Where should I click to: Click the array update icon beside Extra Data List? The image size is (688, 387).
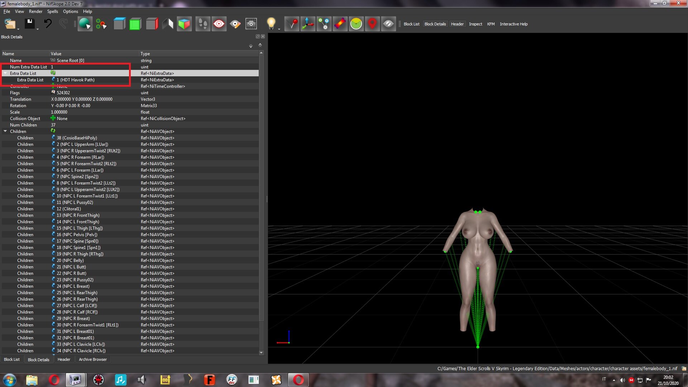tap(53, 73)
